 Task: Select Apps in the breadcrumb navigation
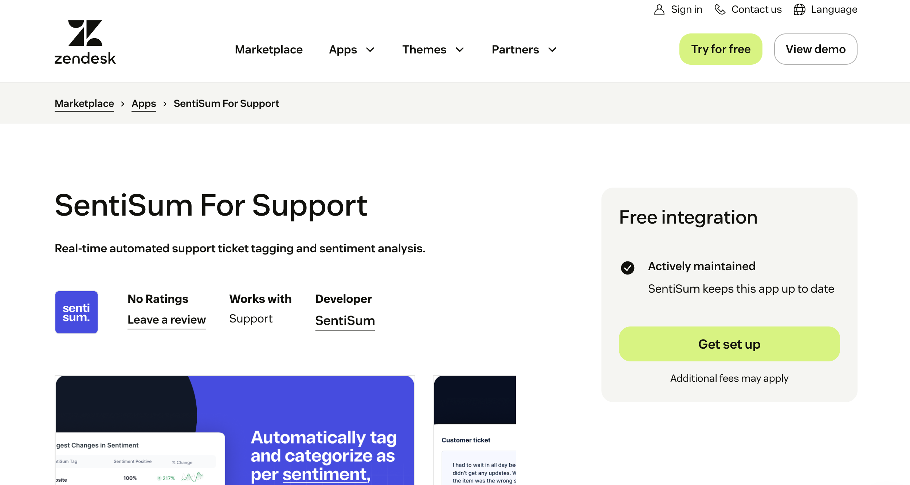tap(144, 103)
